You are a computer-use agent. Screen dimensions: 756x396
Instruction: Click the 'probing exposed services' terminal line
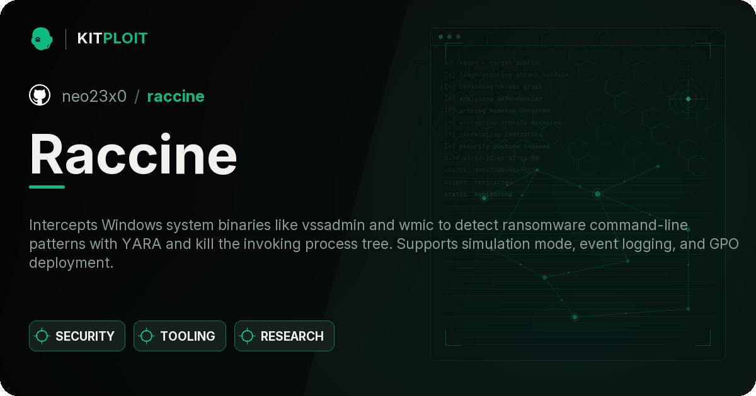point(498,111)
